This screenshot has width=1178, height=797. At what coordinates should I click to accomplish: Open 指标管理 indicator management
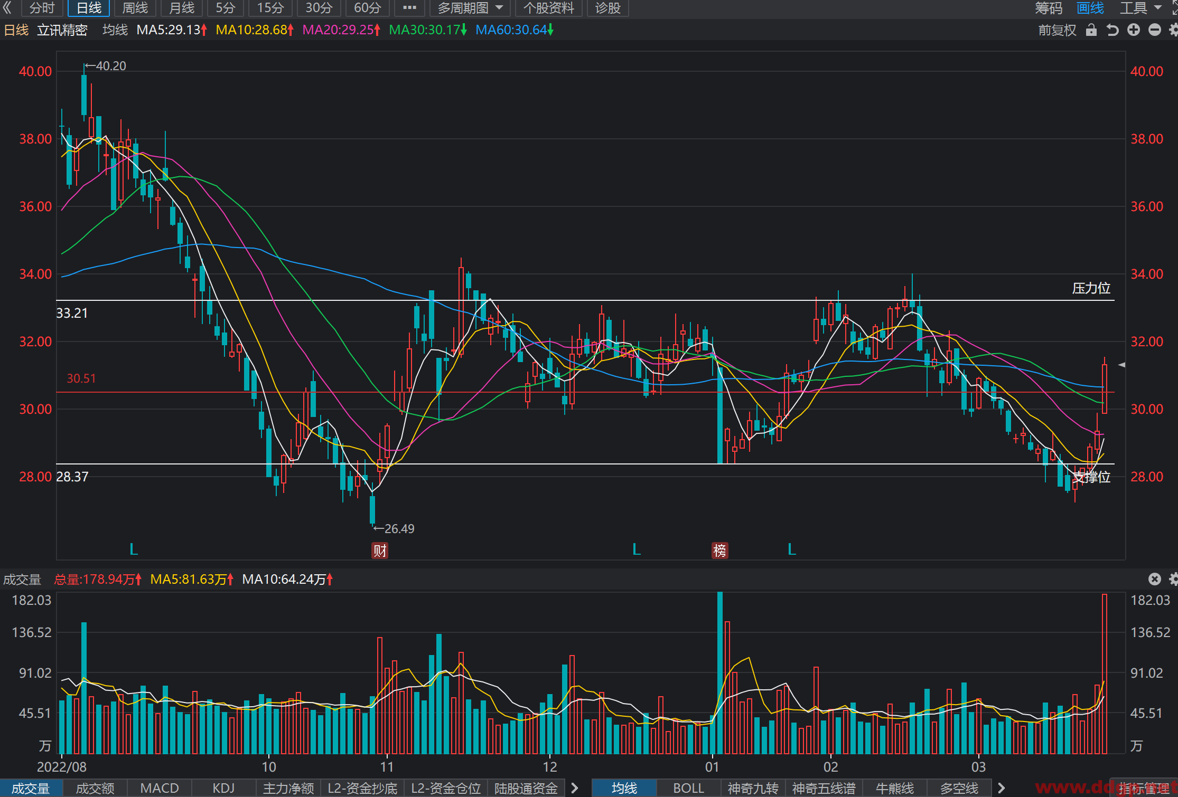click(1144, 788)
